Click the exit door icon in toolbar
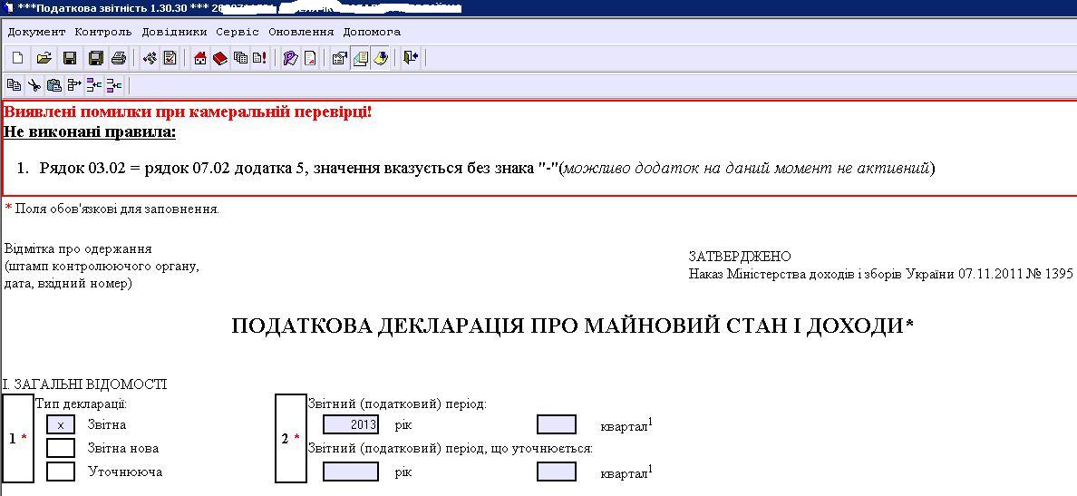 pyautogui.click(x=411, y=58)
